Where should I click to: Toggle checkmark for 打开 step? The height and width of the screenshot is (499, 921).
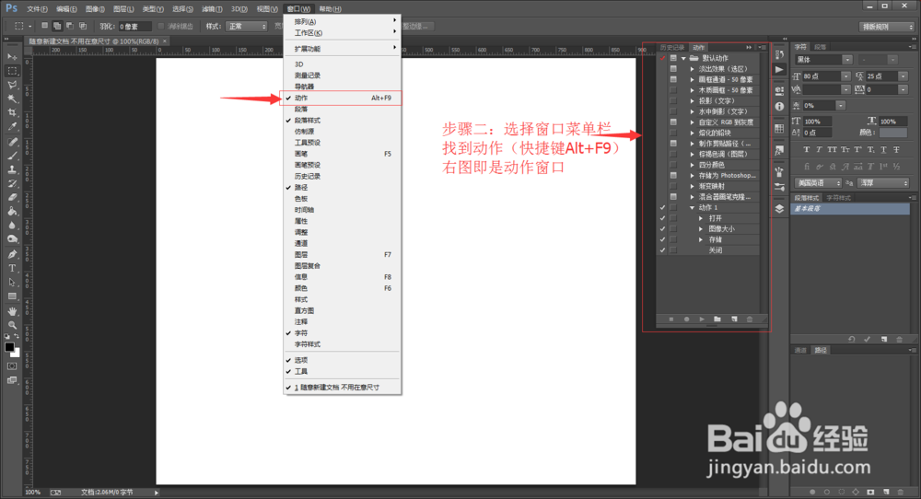click(662, 218)
